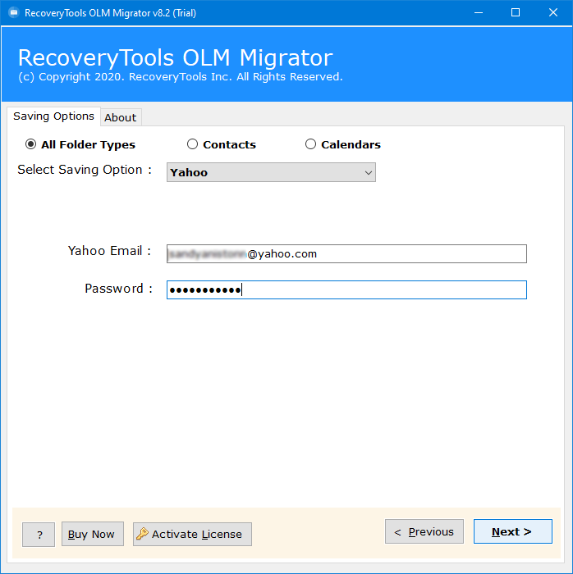
Task: Open the About tab
Action: [121, 117]
